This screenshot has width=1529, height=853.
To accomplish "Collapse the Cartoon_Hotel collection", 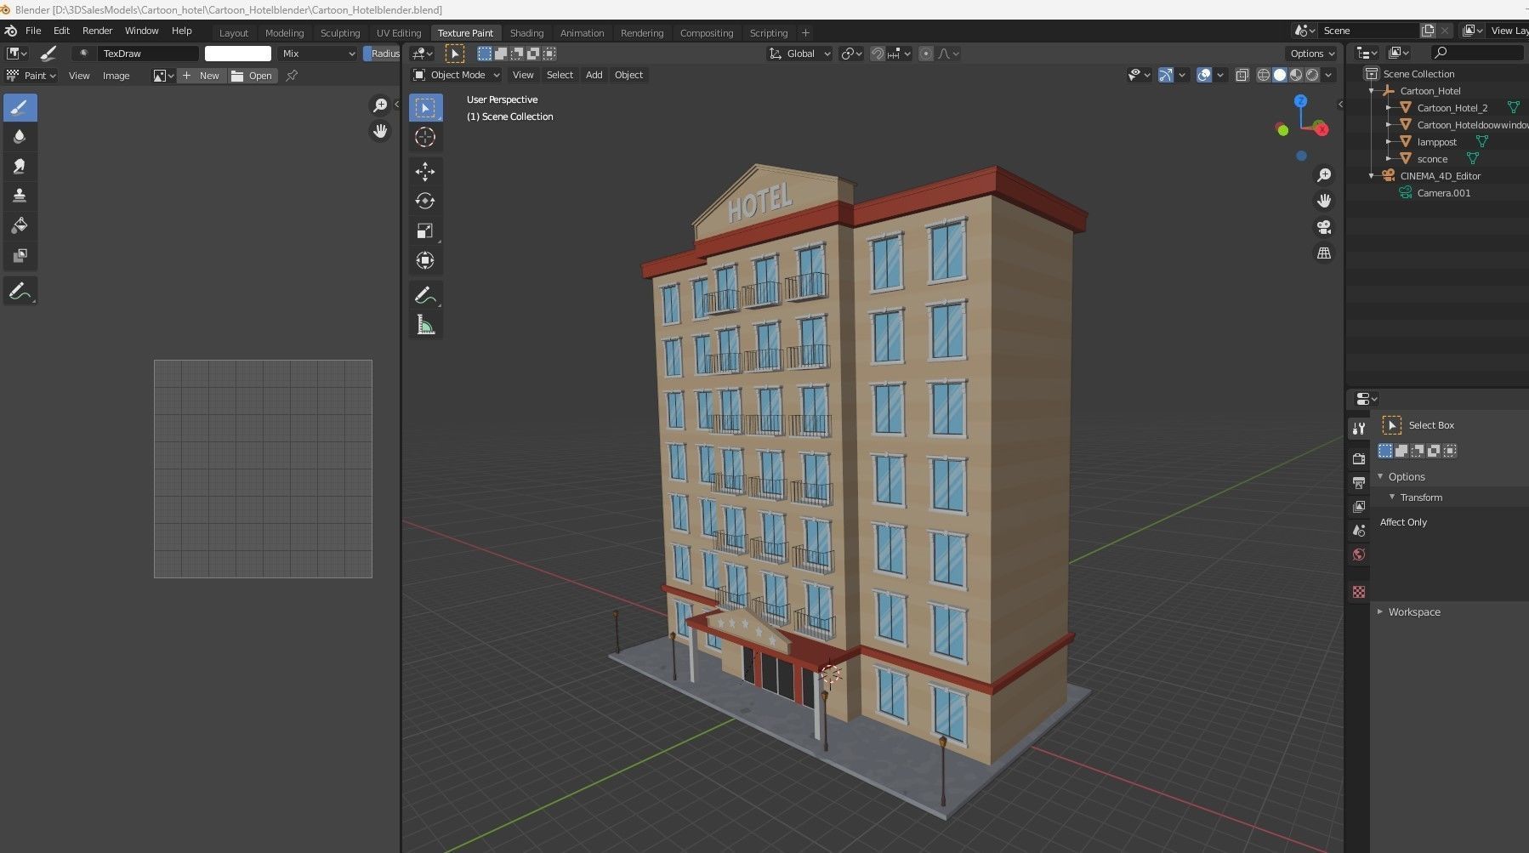I will pos(1372,91).
